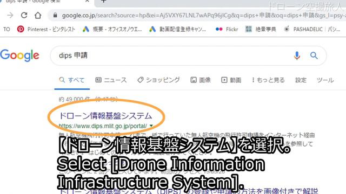
Task: Open the PASHADELIC bookmark
Action: tap(312, 29)
